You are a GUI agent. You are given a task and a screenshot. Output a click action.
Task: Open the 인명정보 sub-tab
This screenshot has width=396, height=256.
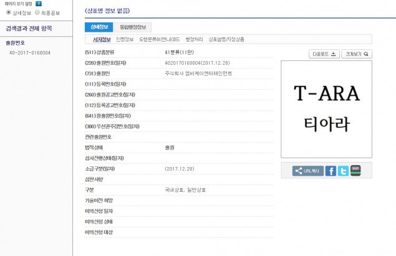tap(125, 39)
